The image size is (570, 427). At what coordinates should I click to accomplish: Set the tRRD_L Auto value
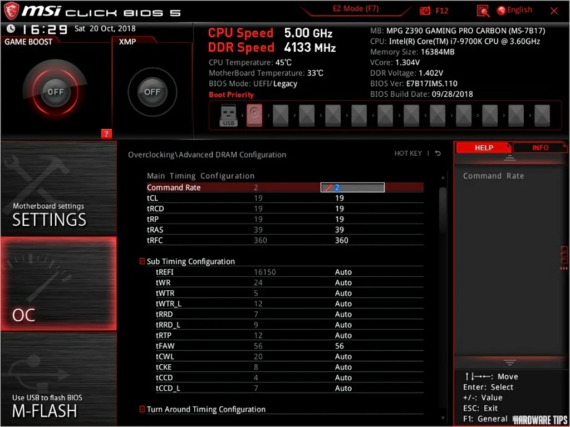(x=343, y=325)
